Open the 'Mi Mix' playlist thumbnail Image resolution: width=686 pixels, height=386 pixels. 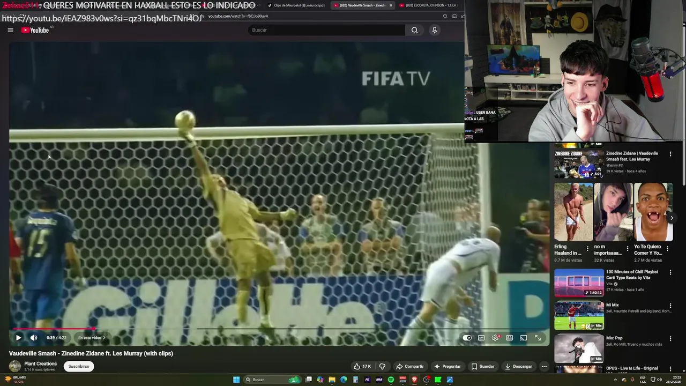tap(579, 316)
